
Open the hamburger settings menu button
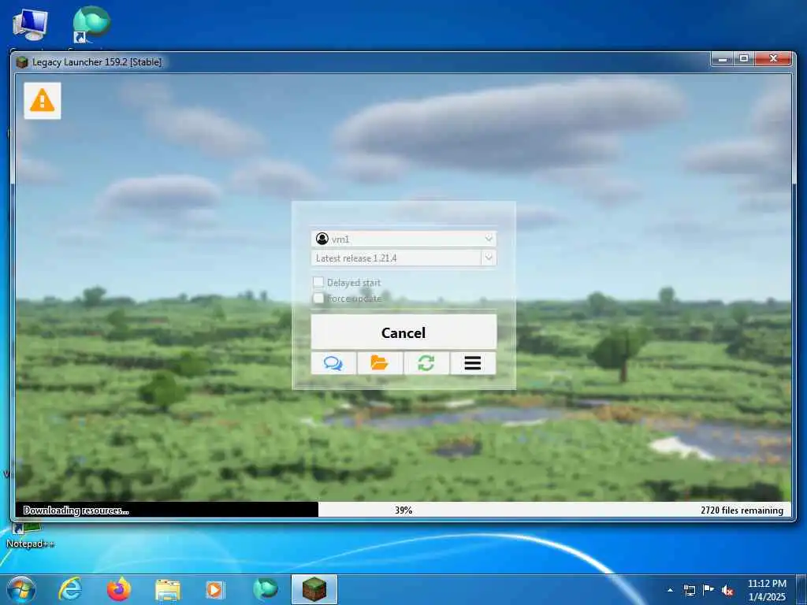473,363
